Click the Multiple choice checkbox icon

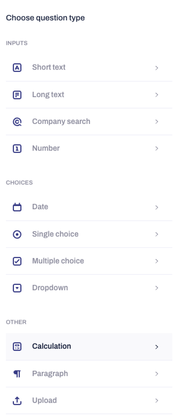click(17, 261)
